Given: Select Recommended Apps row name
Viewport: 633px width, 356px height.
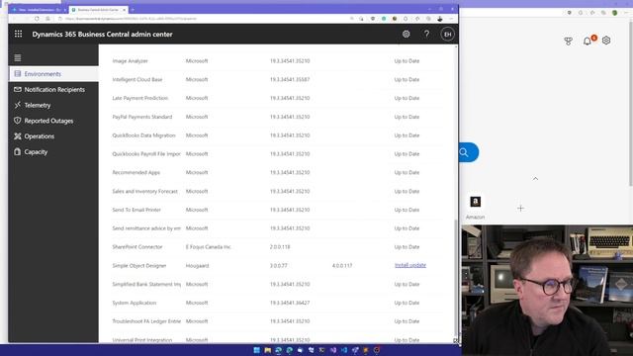Looking at the screenshot, I should click(x=136, y=172).
